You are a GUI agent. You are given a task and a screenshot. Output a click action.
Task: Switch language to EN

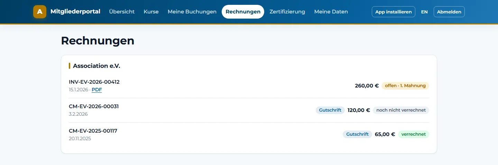[x=424, y=12]
